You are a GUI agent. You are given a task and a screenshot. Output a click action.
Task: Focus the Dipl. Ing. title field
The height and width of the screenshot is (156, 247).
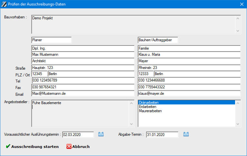(x=83, y=48)
